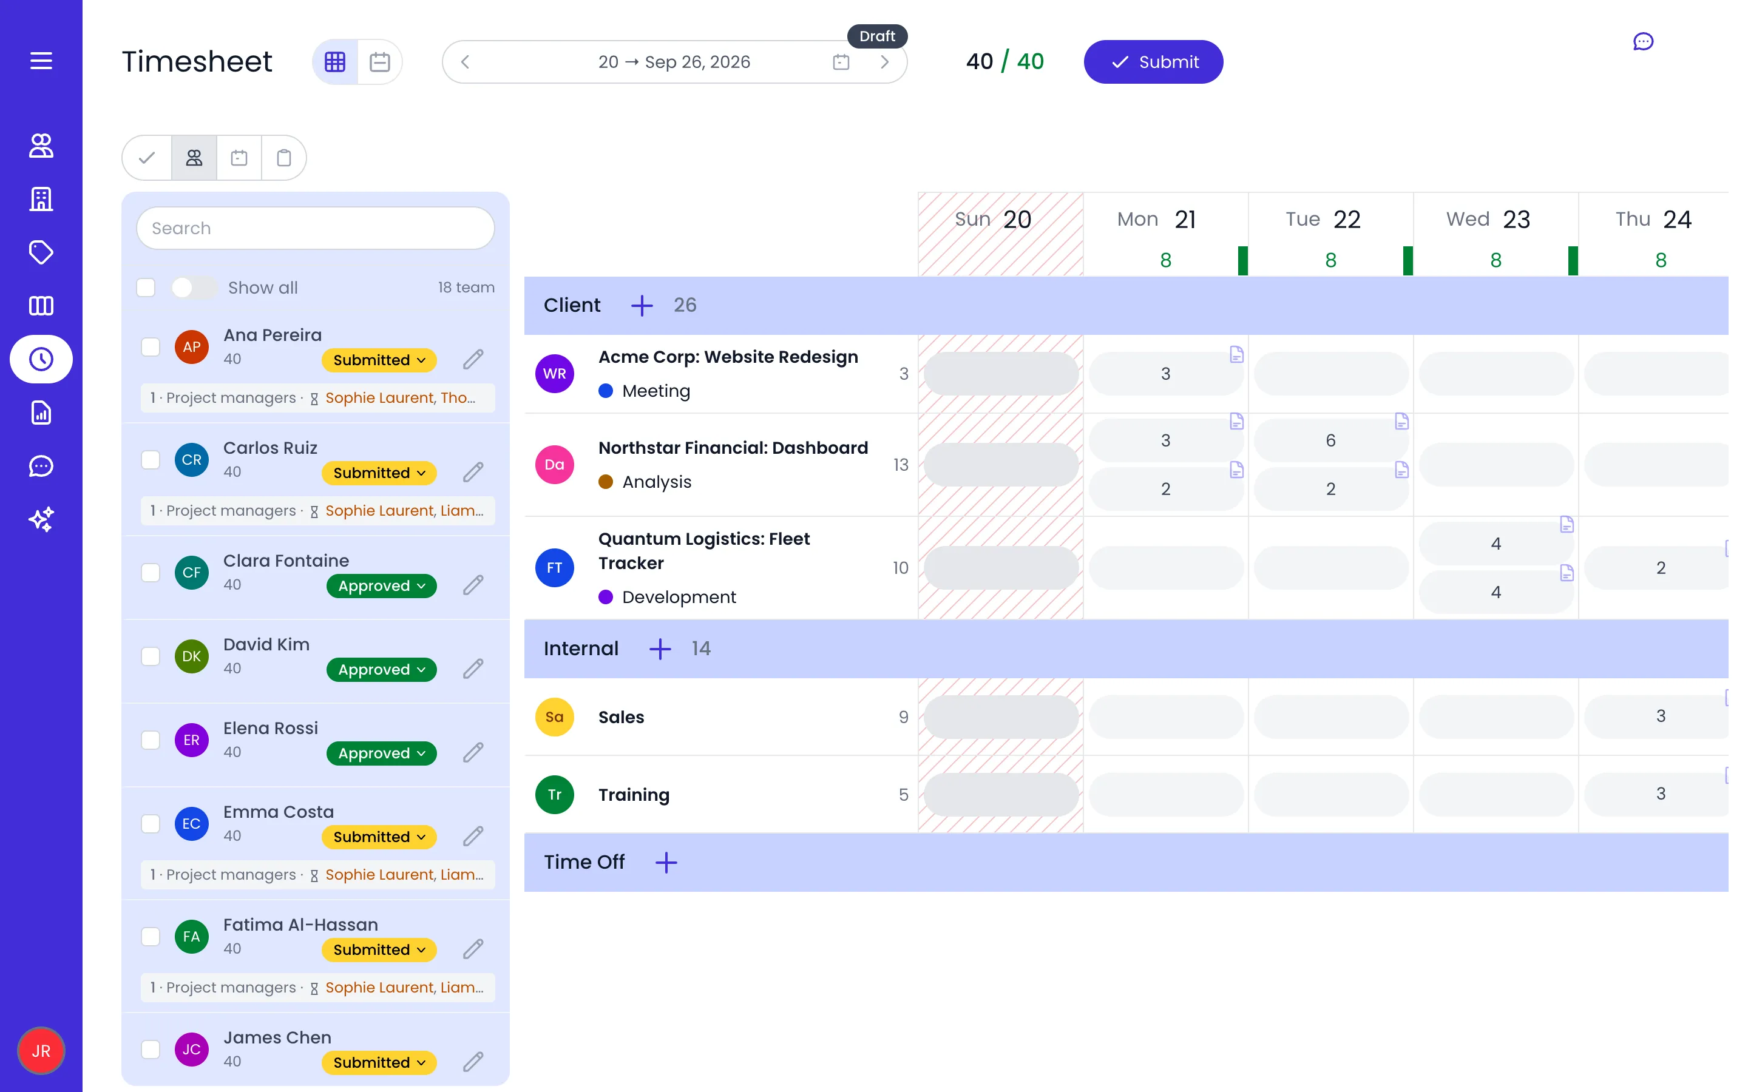Click the blue Meeting color dot
The image size is (1748, 1092).
606,391
